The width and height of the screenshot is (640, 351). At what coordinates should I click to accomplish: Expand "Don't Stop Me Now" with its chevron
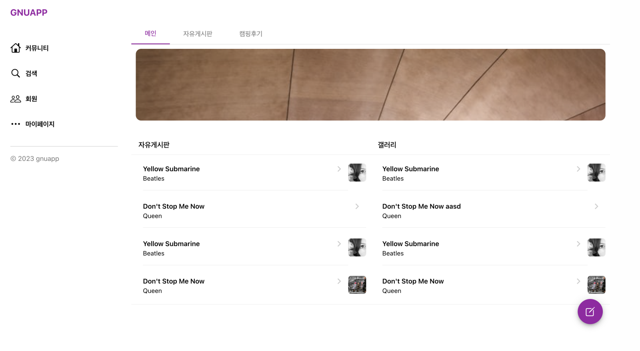[357, 207]
